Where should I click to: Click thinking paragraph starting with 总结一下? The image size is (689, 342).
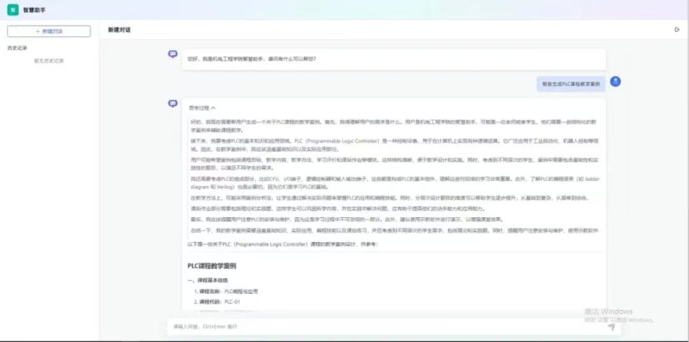394,230
